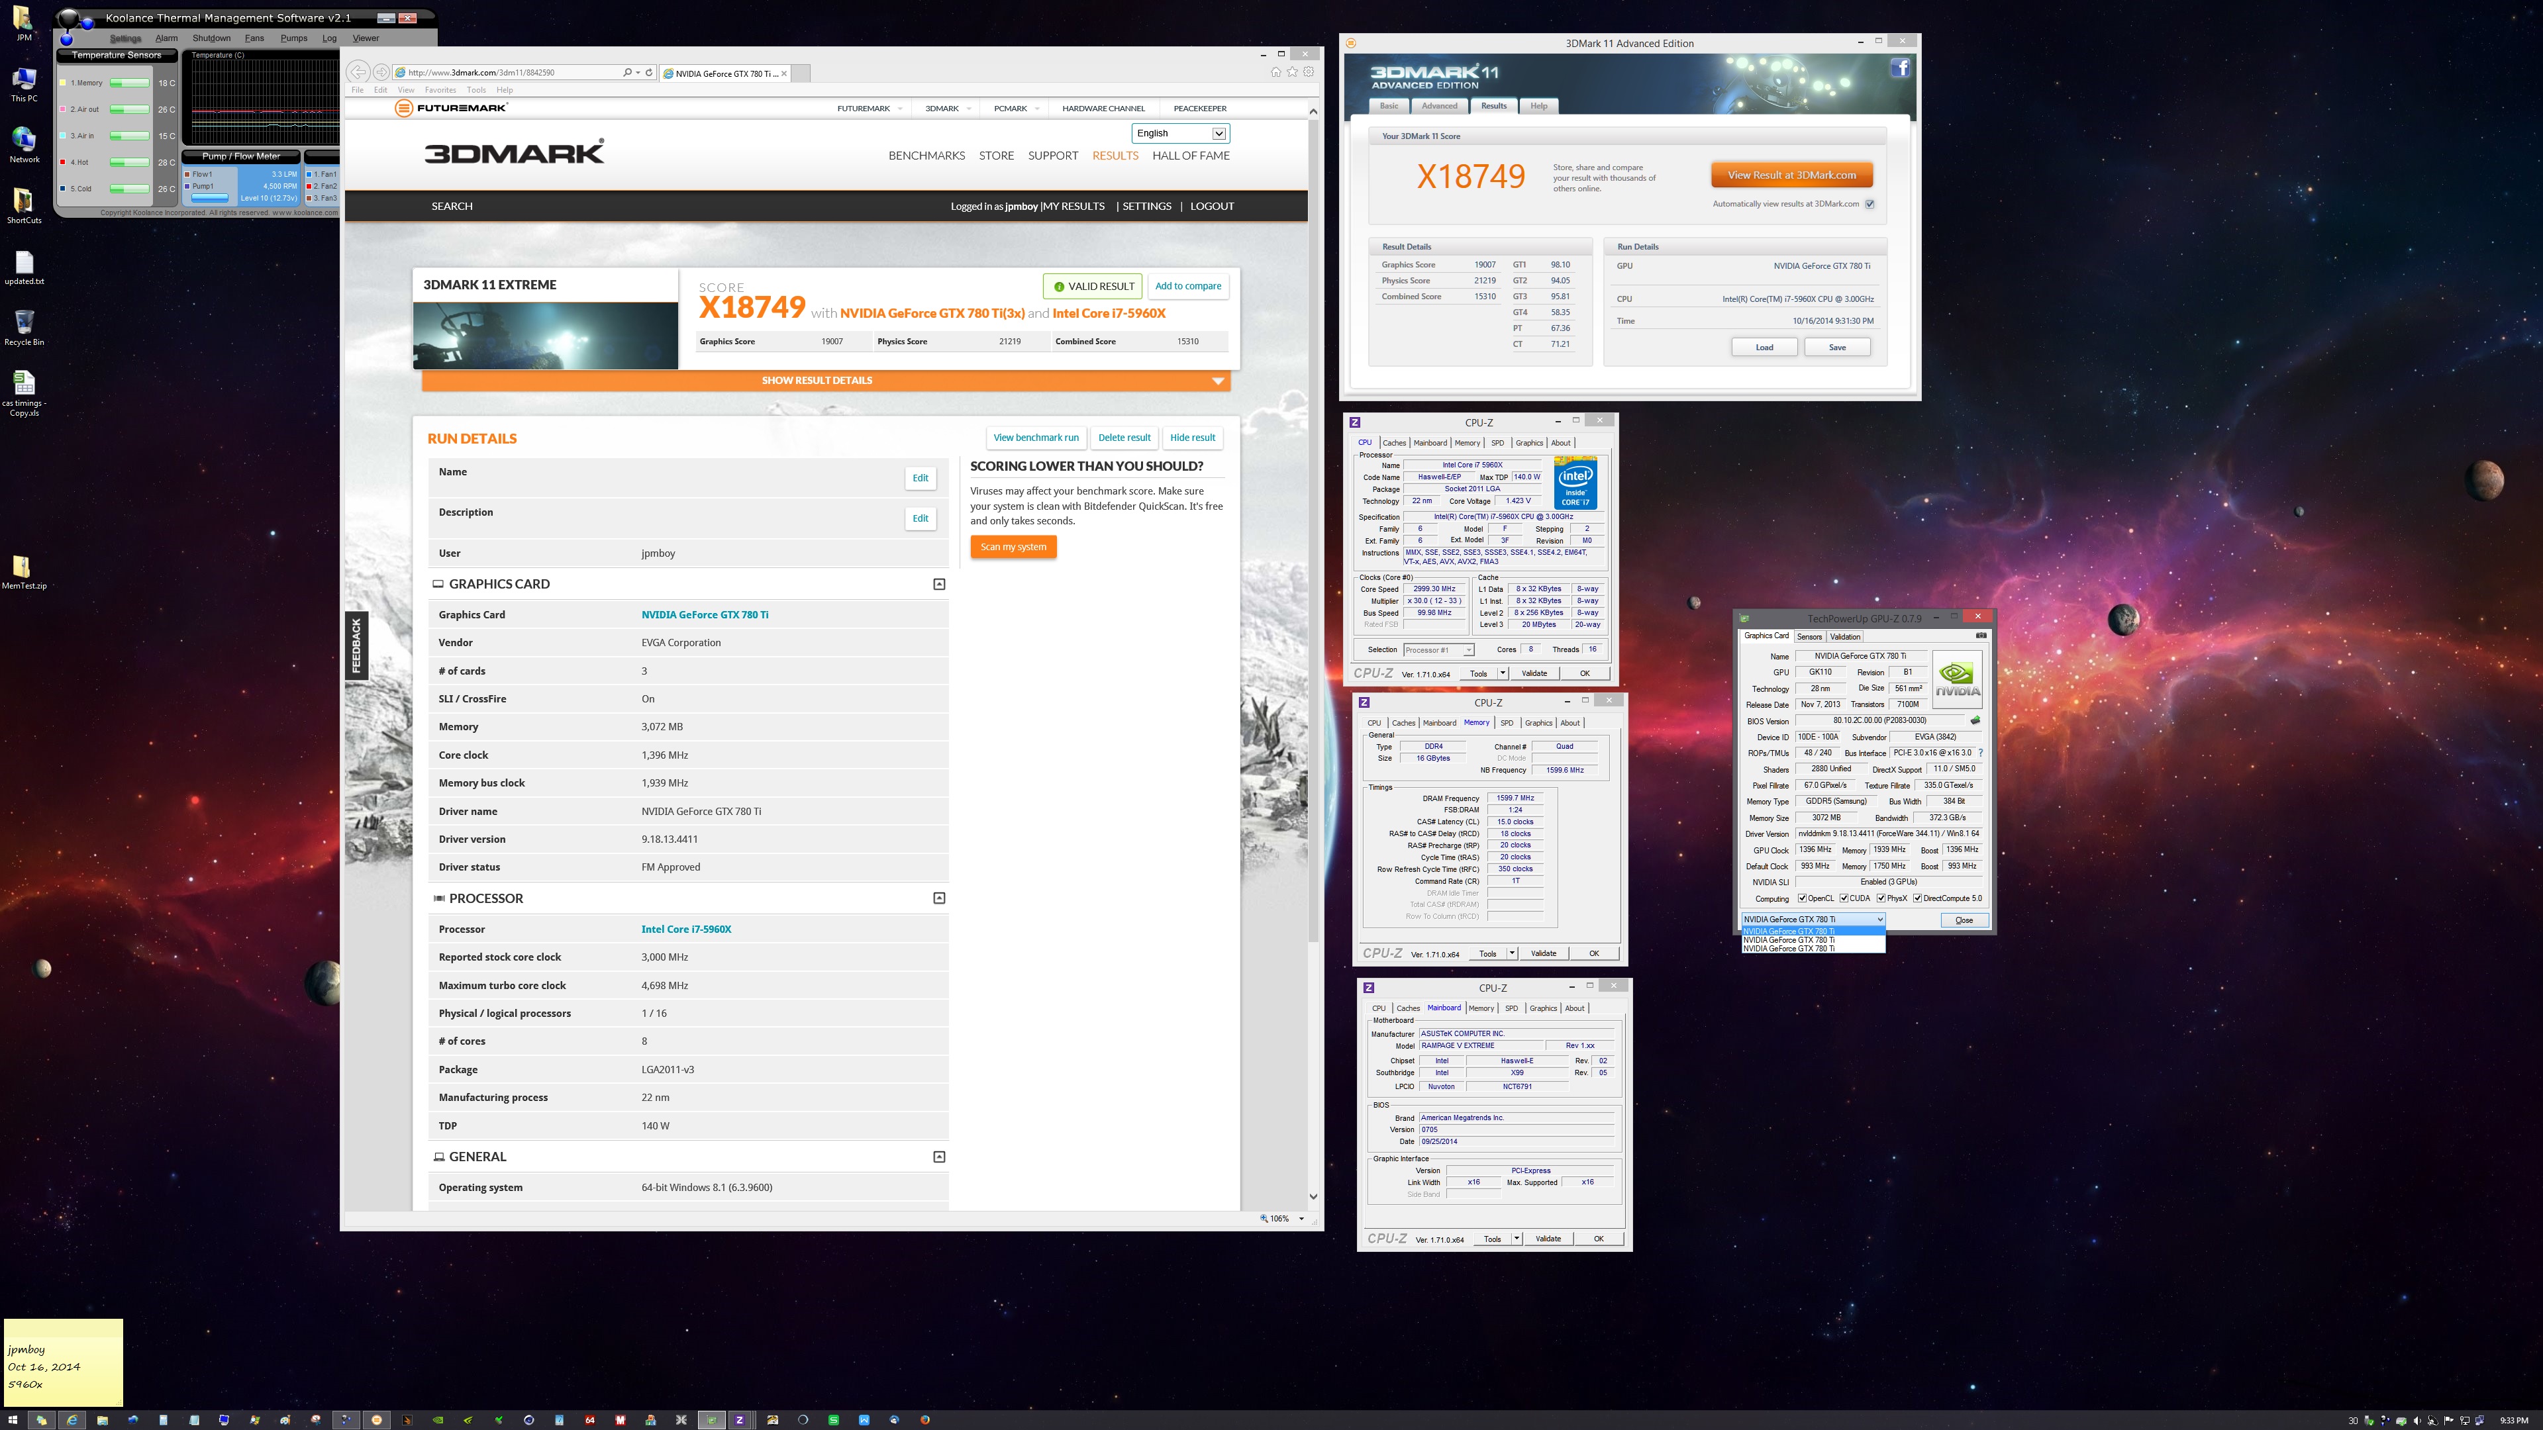This screenshot has height=1430, width=2543.
Task: Click the browser forward arrow button
Action: pos(381,72)
